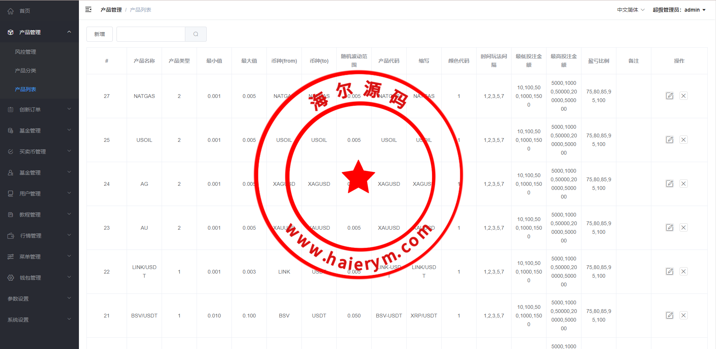Focus the product search input field

(x=151, y=34)
